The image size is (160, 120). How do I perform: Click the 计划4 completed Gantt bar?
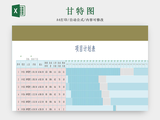86,94
